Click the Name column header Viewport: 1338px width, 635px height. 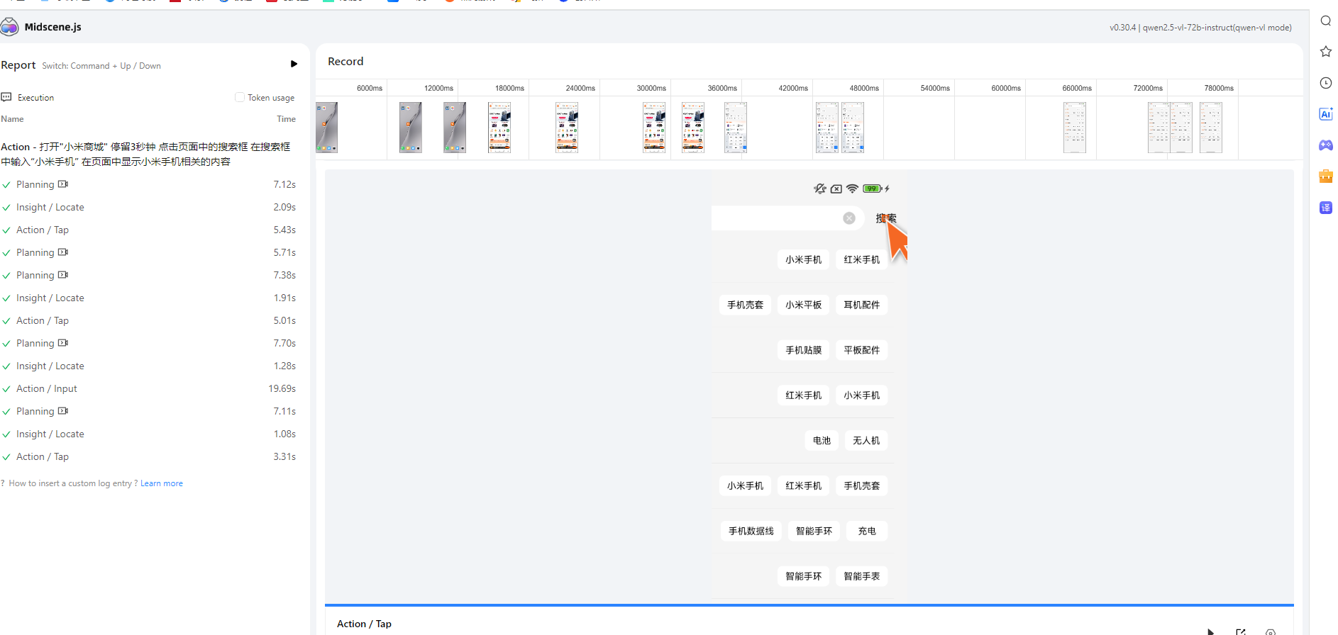click(12, 119)
